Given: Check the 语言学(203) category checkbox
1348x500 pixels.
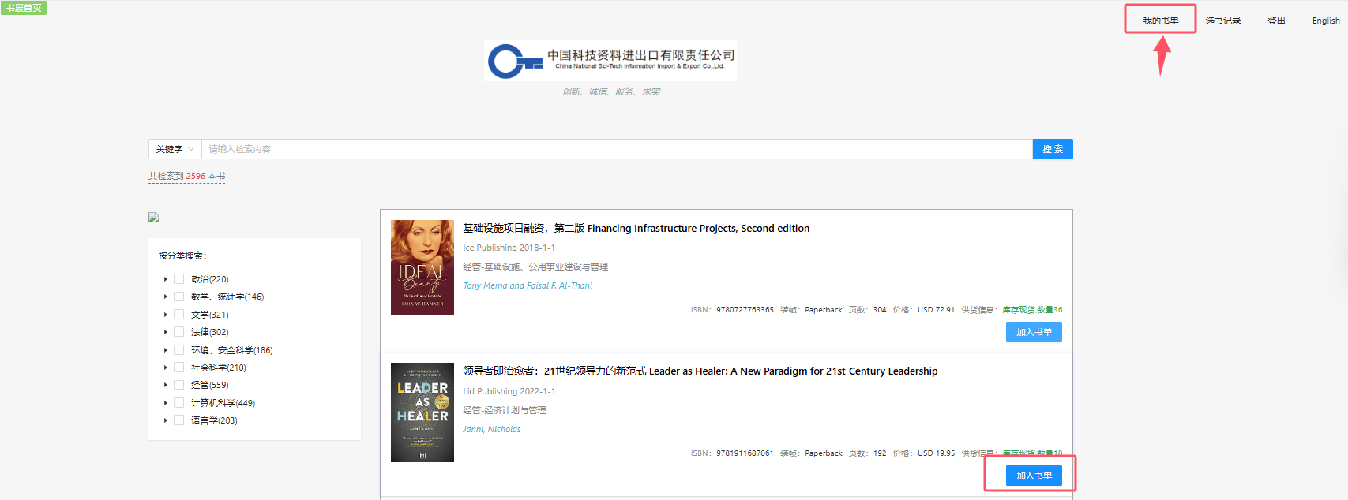Looking at the screenshot, I should pos(179,420).
